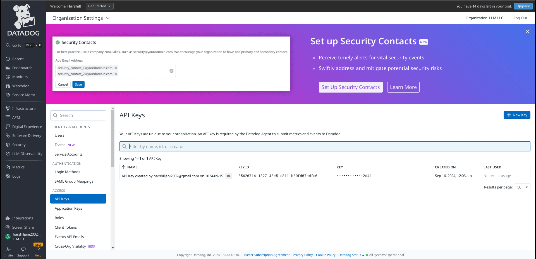Image resolution: width=536 pixels, height=259 pixels.
Task: Expand the Get Started dropdown
Action: [x=99, y=6]
